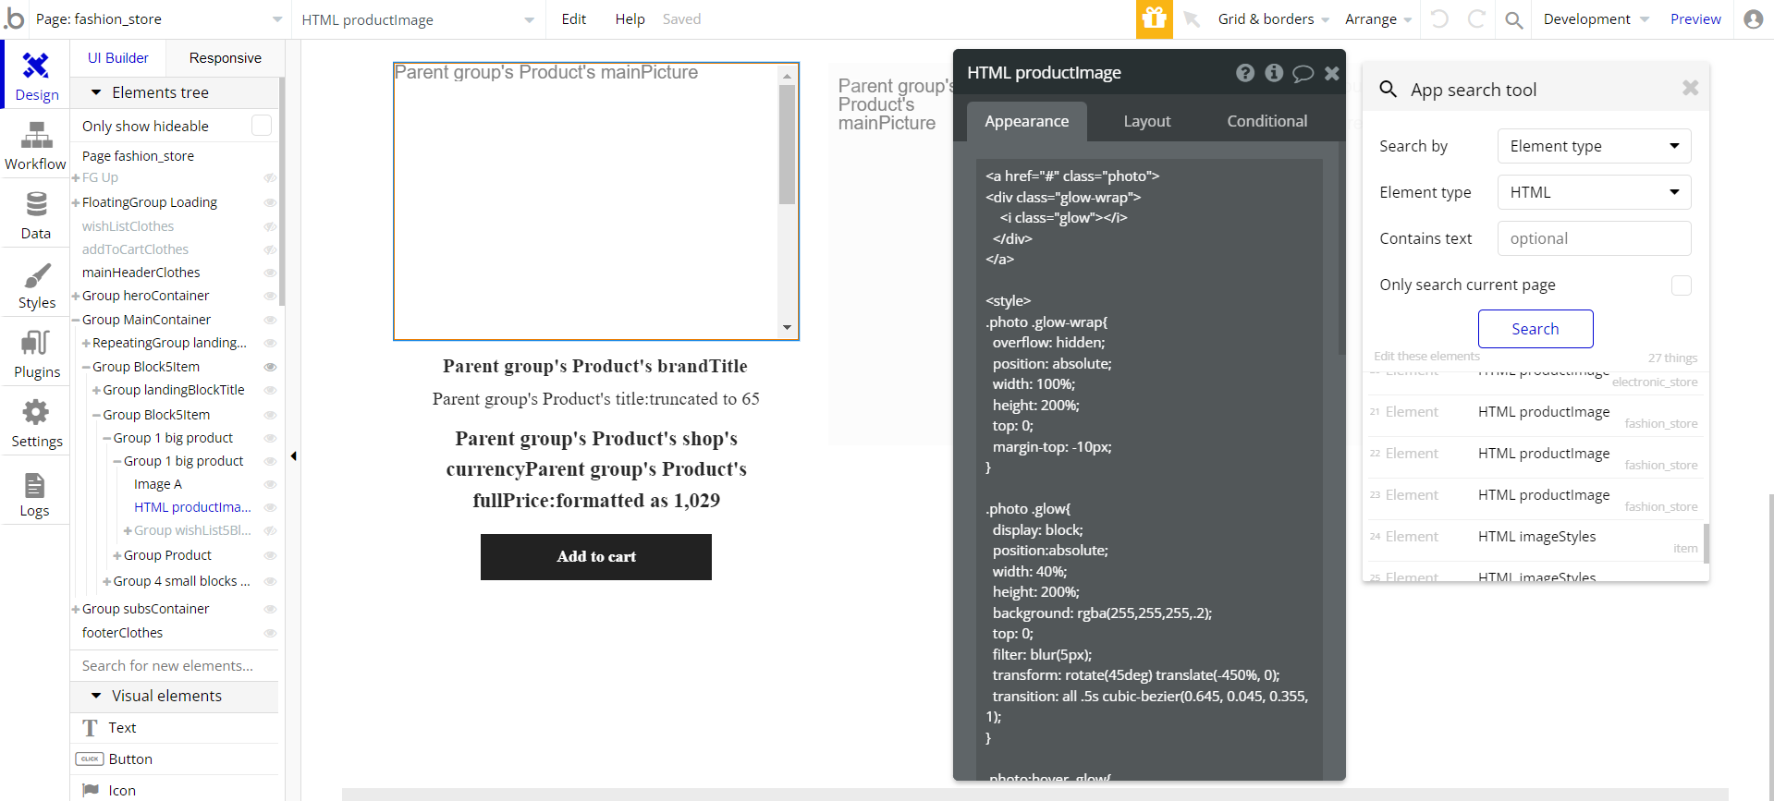This screenshot has width=1774, height=801.
Task: Toggle visibility of Group Block5Item eye
Action: 270,367
